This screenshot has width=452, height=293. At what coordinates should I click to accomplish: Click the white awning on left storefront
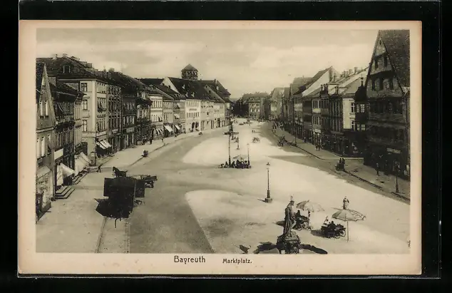point(65,172)
